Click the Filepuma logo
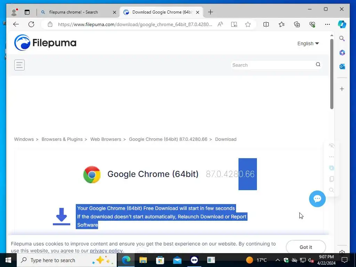The width and height of the screenshot is (356, 267). point(45,42)
